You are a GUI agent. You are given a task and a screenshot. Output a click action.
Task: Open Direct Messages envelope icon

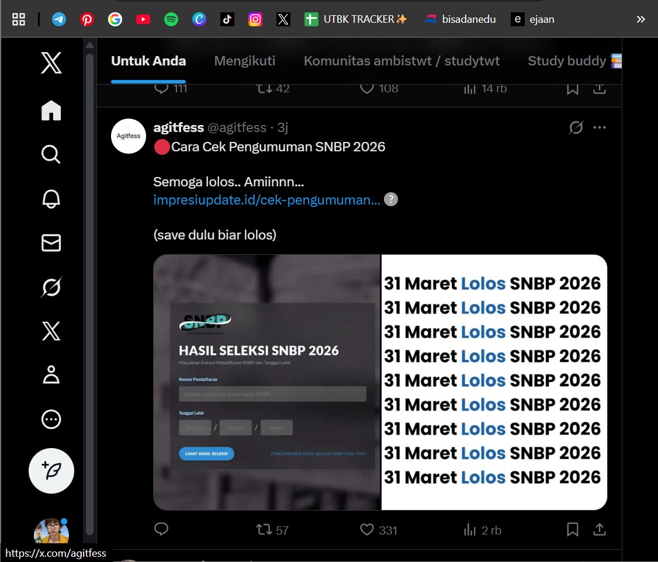click(x=51, y=243)
